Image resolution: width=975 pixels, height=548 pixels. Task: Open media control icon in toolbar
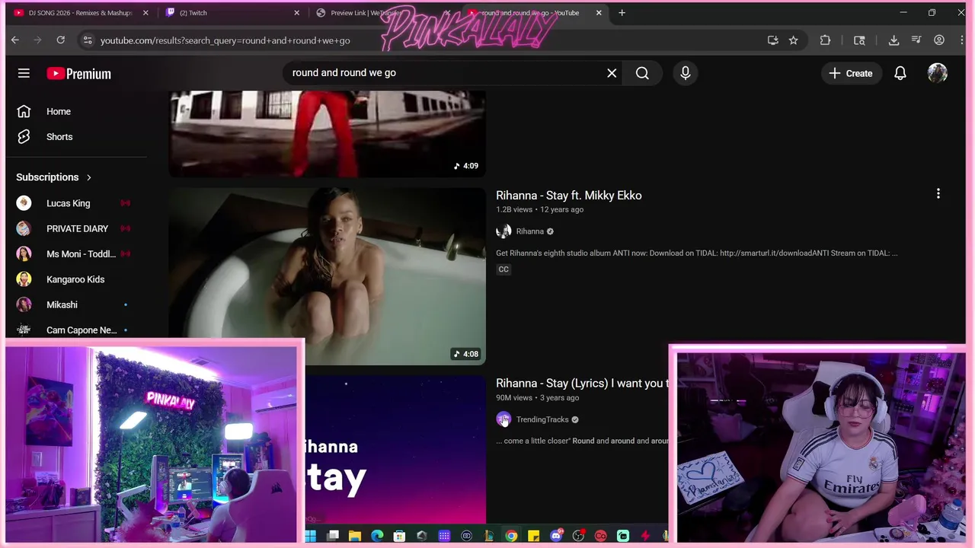pos(916,40)
